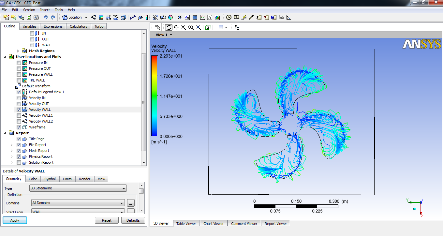Insert a Chart from the toolbar
Image resolution: width=443 pixels, height=236 pixels.
[202, 17]
